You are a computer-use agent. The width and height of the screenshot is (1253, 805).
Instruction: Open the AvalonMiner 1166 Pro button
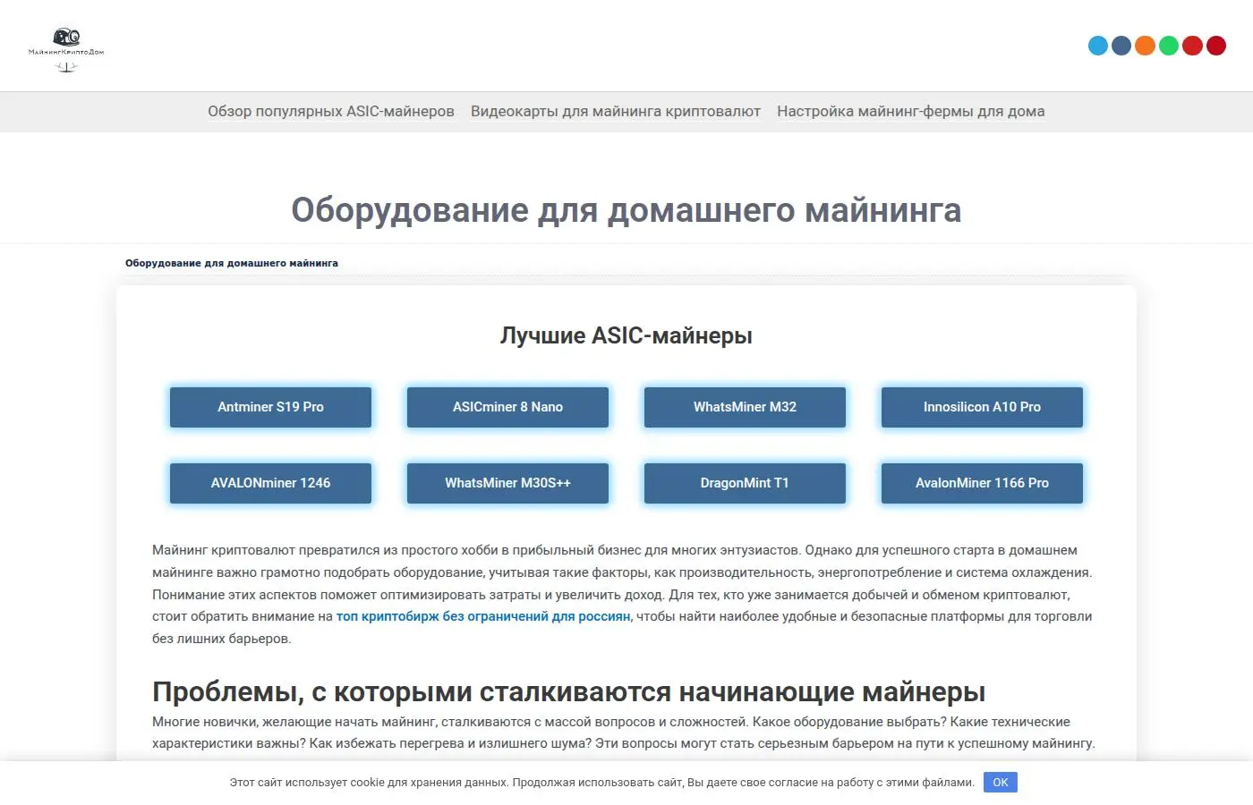click(982, 483)
